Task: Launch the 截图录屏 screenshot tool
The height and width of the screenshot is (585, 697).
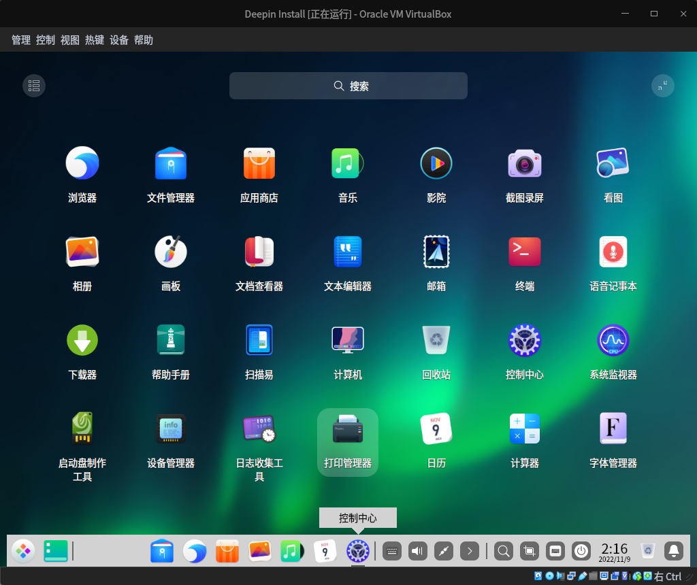Action: click(x=525, y=163)
